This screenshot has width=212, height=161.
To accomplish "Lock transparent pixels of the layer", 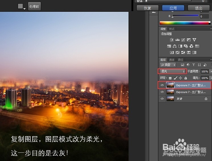I will (170, 78).
